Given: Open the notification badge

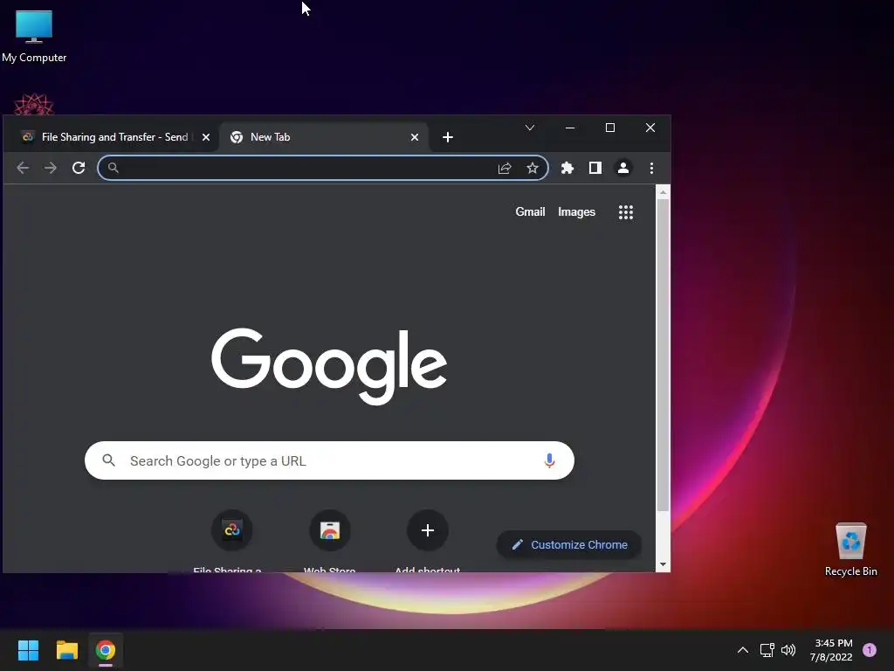Looking at the screenshot, I should coord(870,650).
